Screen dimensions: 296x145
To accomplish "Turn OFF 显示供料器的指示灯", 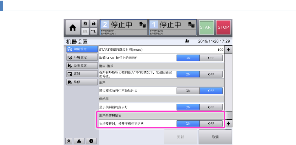I will coord(211,107).
